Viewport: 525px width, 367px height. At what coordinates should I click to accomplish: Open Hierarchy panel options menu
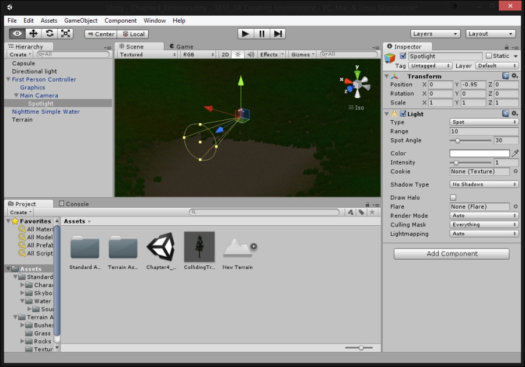(107, 48)
